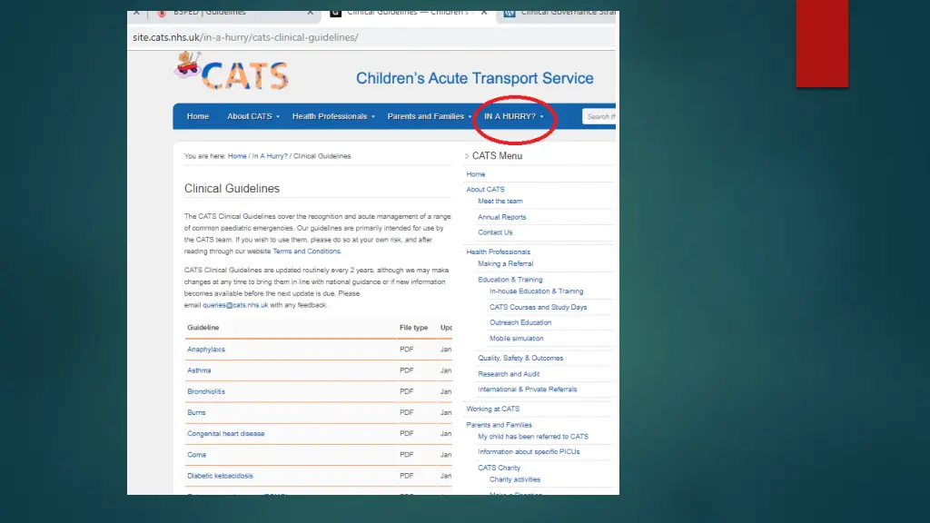The width and height of the screenshot is (930, 523).
Task: Open Mobile simulation in sidebar
Action: click(x=516, y=338)
